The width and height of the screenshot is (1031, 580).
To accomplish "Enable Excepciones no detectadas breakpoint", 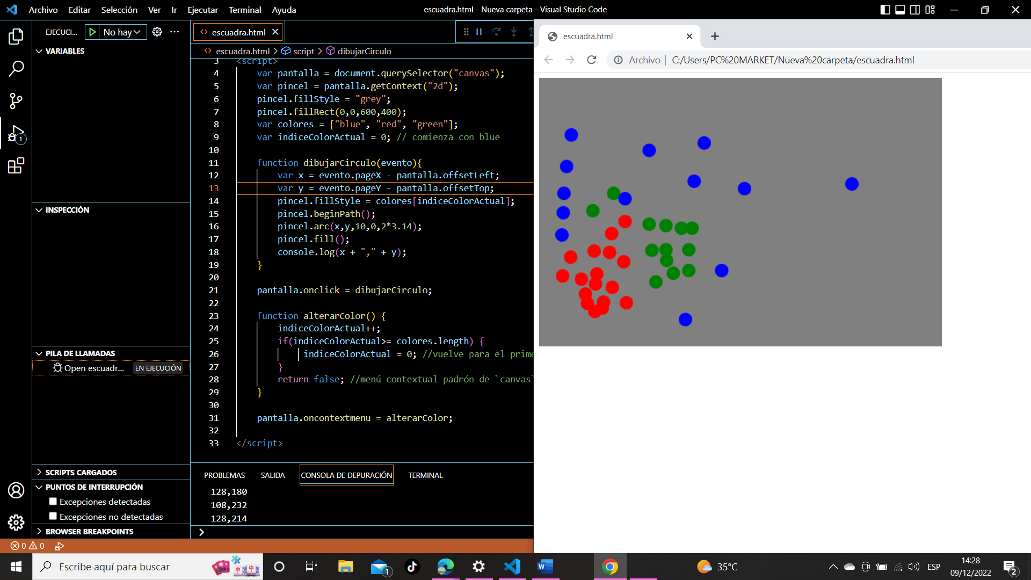I will click(x=53, y=516).
